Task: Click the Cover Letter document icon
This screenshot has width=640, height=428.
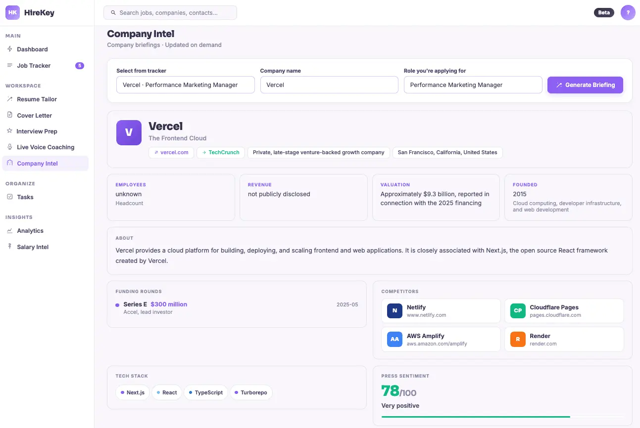Action: (9, 115)
